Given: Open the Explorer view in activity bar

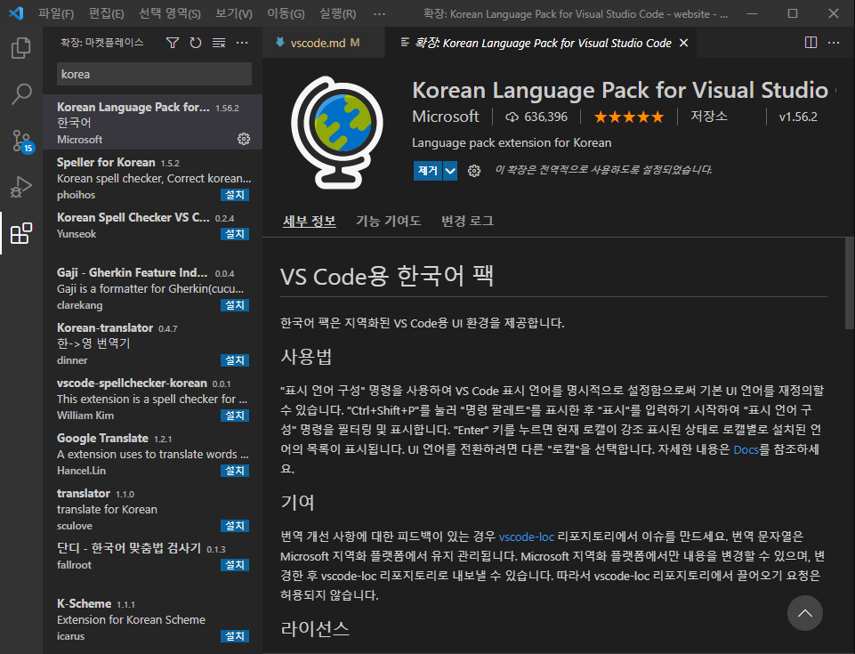Looking at the screenshot, I should tap(21, 47).
